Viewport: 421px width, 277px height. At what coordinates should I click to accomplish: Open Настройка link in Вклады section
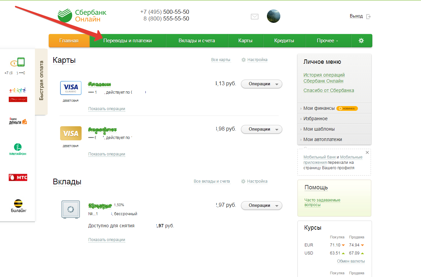[x=257, y=181]
